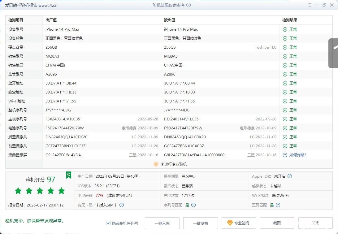The height and width of the screenshot is (234, 338).
Task: Click help icon beside 五码匹配
Action: pyautogui.click(x=278, y=205)
